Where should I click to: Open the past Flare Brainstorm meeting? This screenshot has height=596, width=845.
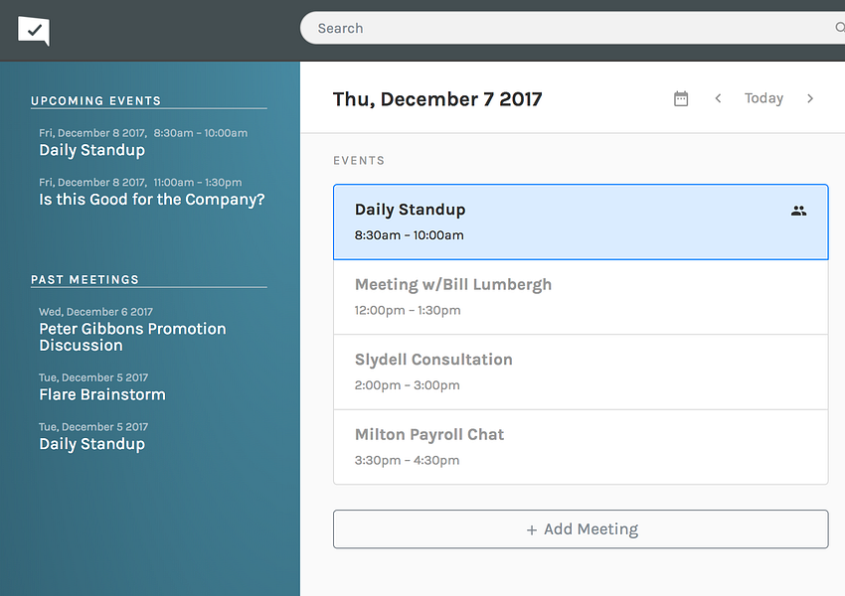101,394
